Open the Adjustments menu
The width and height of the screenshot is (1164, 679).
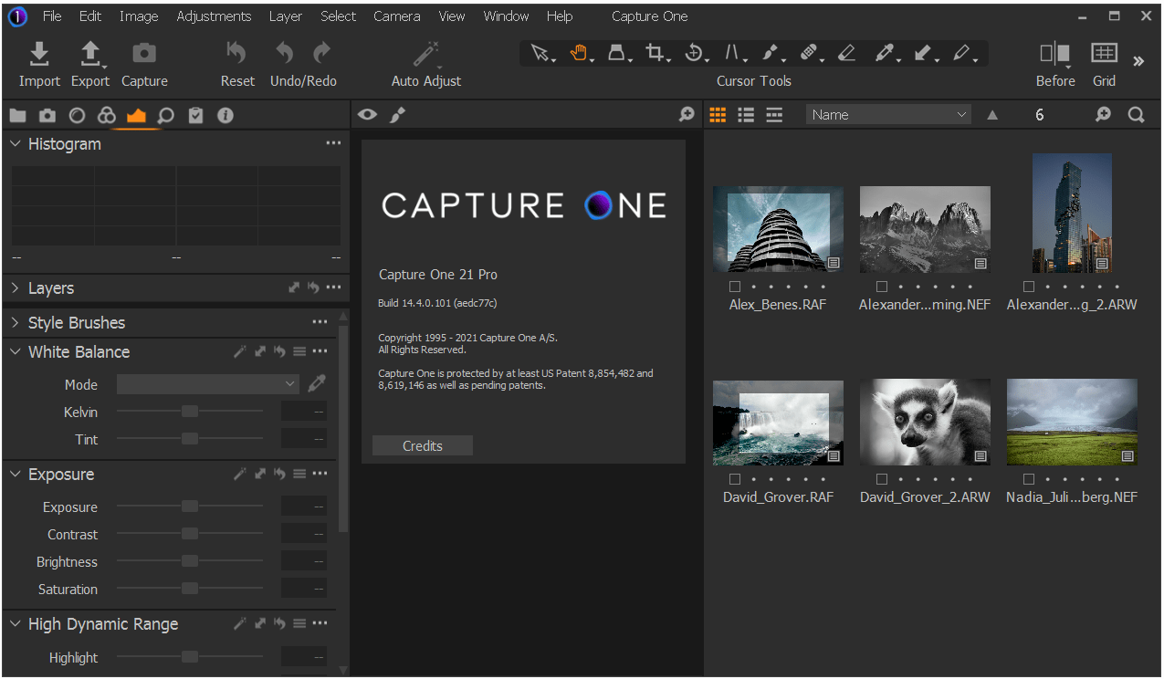click(214, 16)
